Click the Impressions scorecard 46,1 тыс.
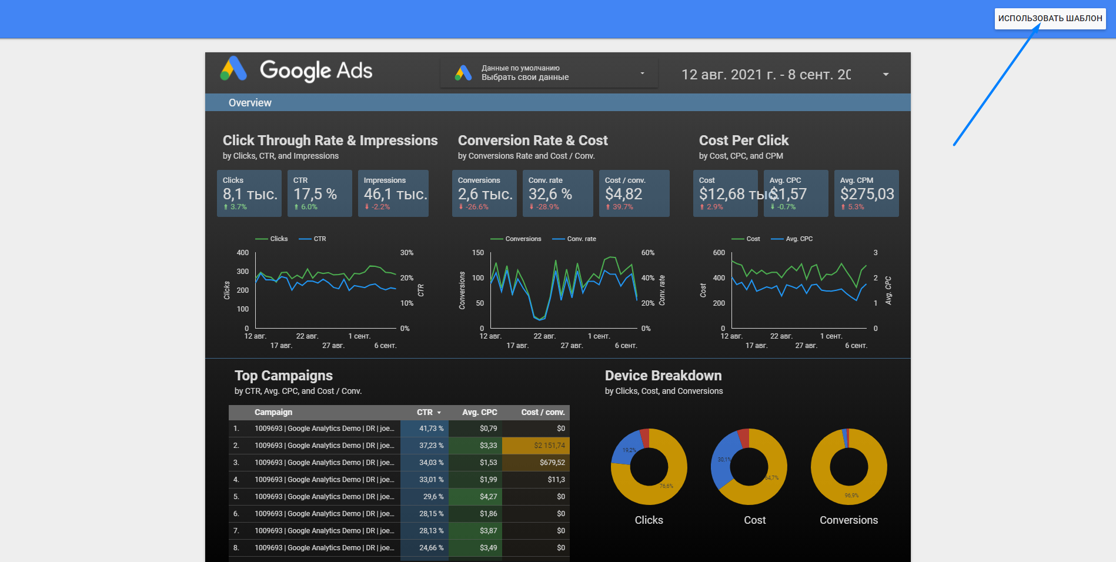This screenshot has width=1116, height=562. (393, 193)
